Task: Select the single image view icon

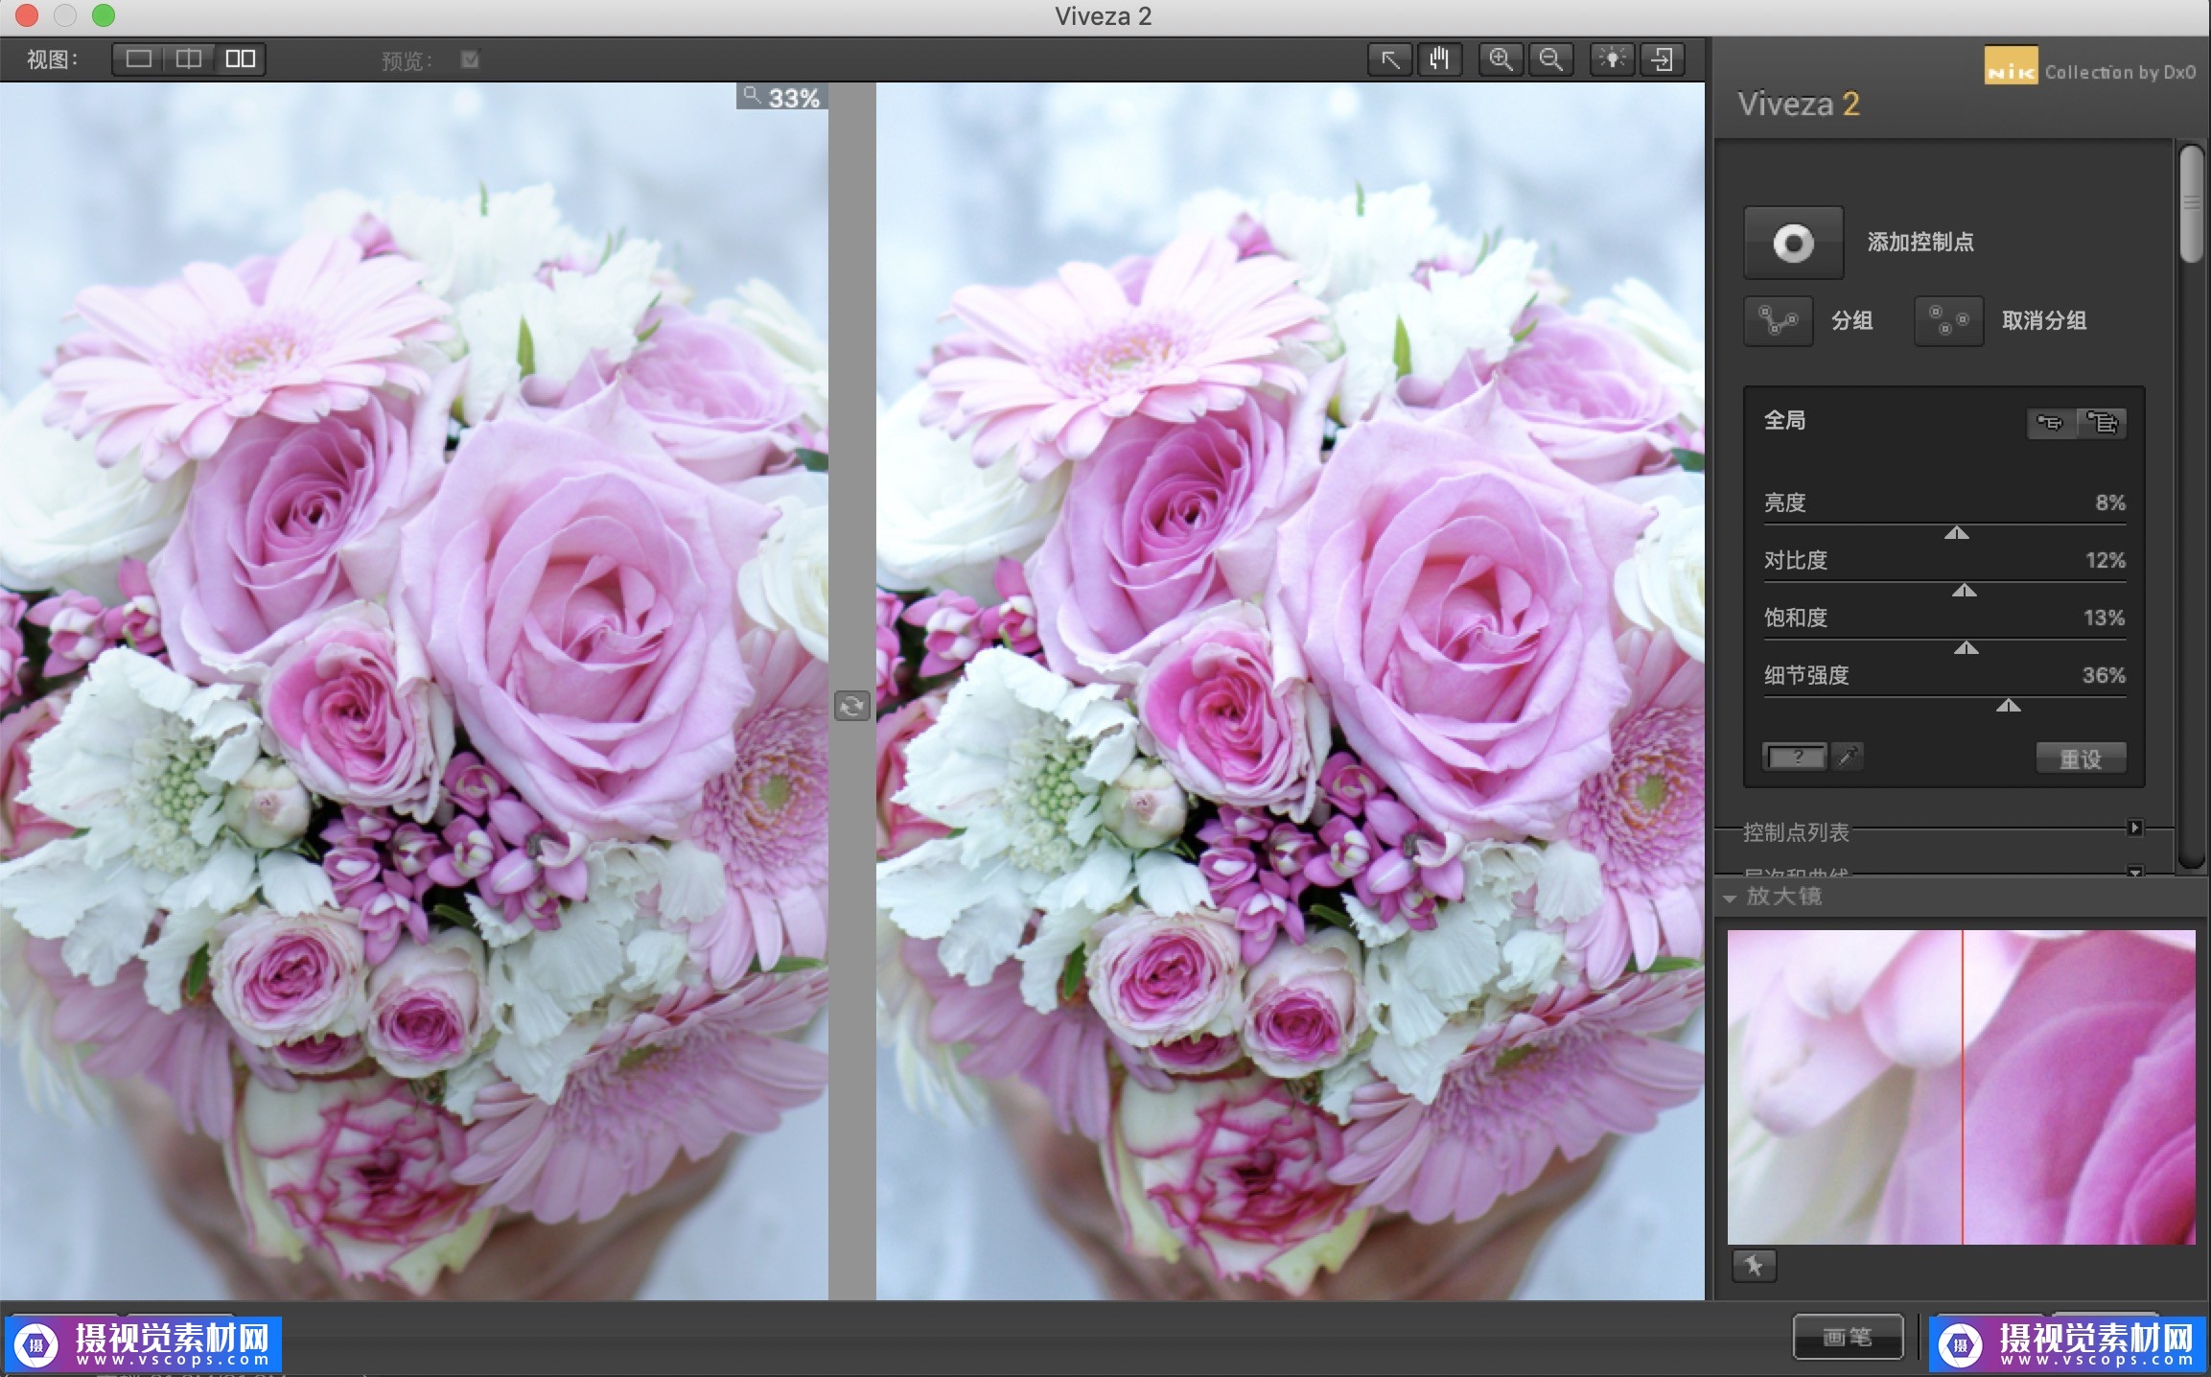Action: point(139,59)
